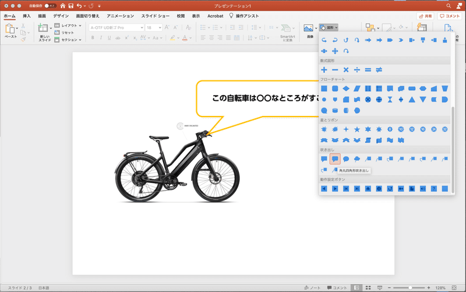Insert the minus sign equation shape
Viewport: 466px width, 292px height.
coord(335,70)
